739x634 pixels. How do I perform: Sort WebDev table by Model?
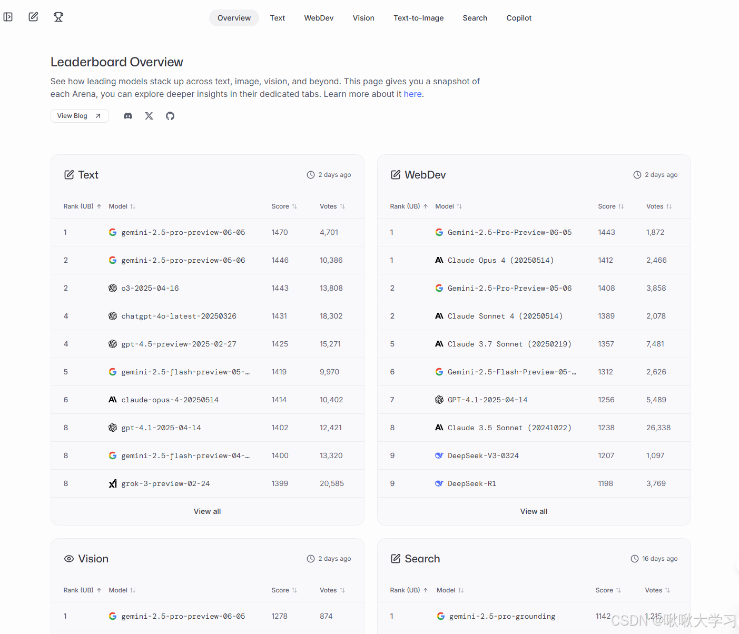coord(449,206)
